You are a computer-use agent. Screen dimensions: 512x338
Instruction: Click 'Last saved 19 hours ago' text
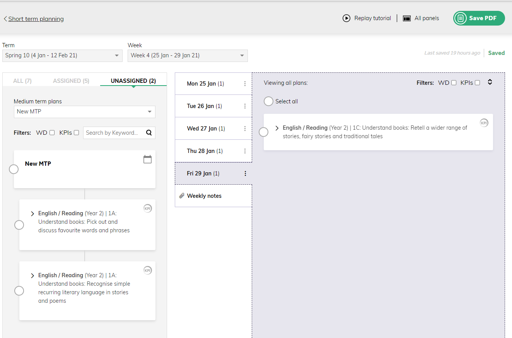click(452, 53)
